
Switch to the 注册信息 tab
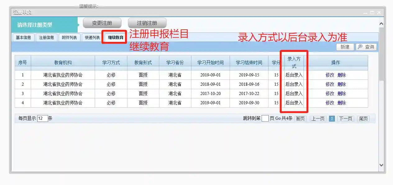pyautogui.click(x=46, y=38)
